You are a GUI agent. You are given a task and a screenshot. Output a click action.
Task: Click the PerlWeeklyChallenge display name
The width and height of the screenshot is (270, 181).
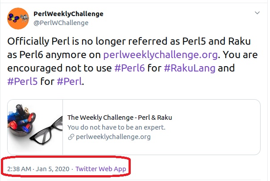point(68,14)
